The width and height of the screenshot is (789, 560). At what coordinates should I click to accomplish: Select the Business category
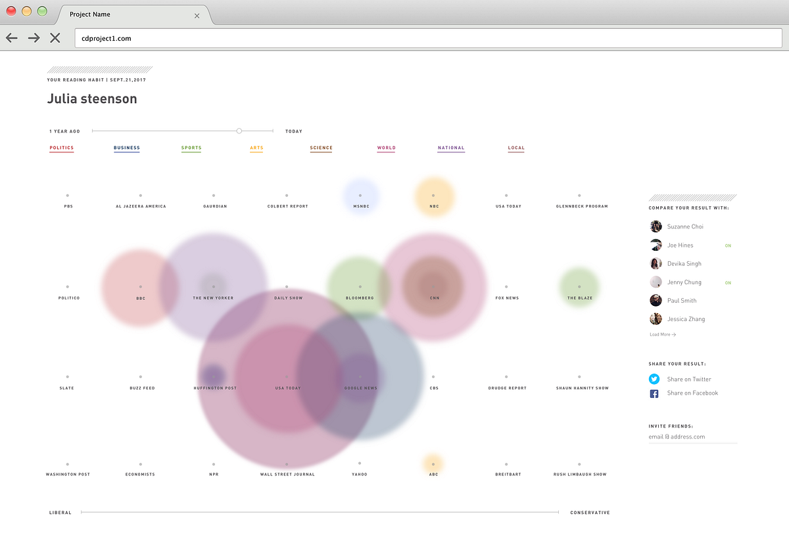(x=127, y=148)
